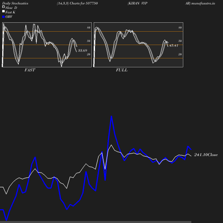This screenshot has height=223, width=223.
Task: Click the blue OBV legend swatch
Action: coord(4,17)
